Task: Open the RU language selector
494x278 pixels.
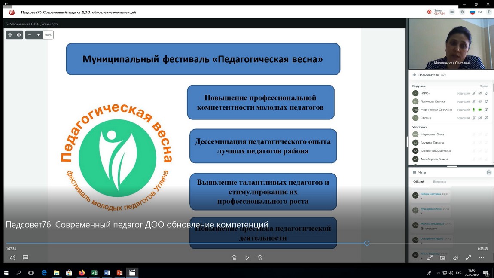Action: [x=476, y=12]
